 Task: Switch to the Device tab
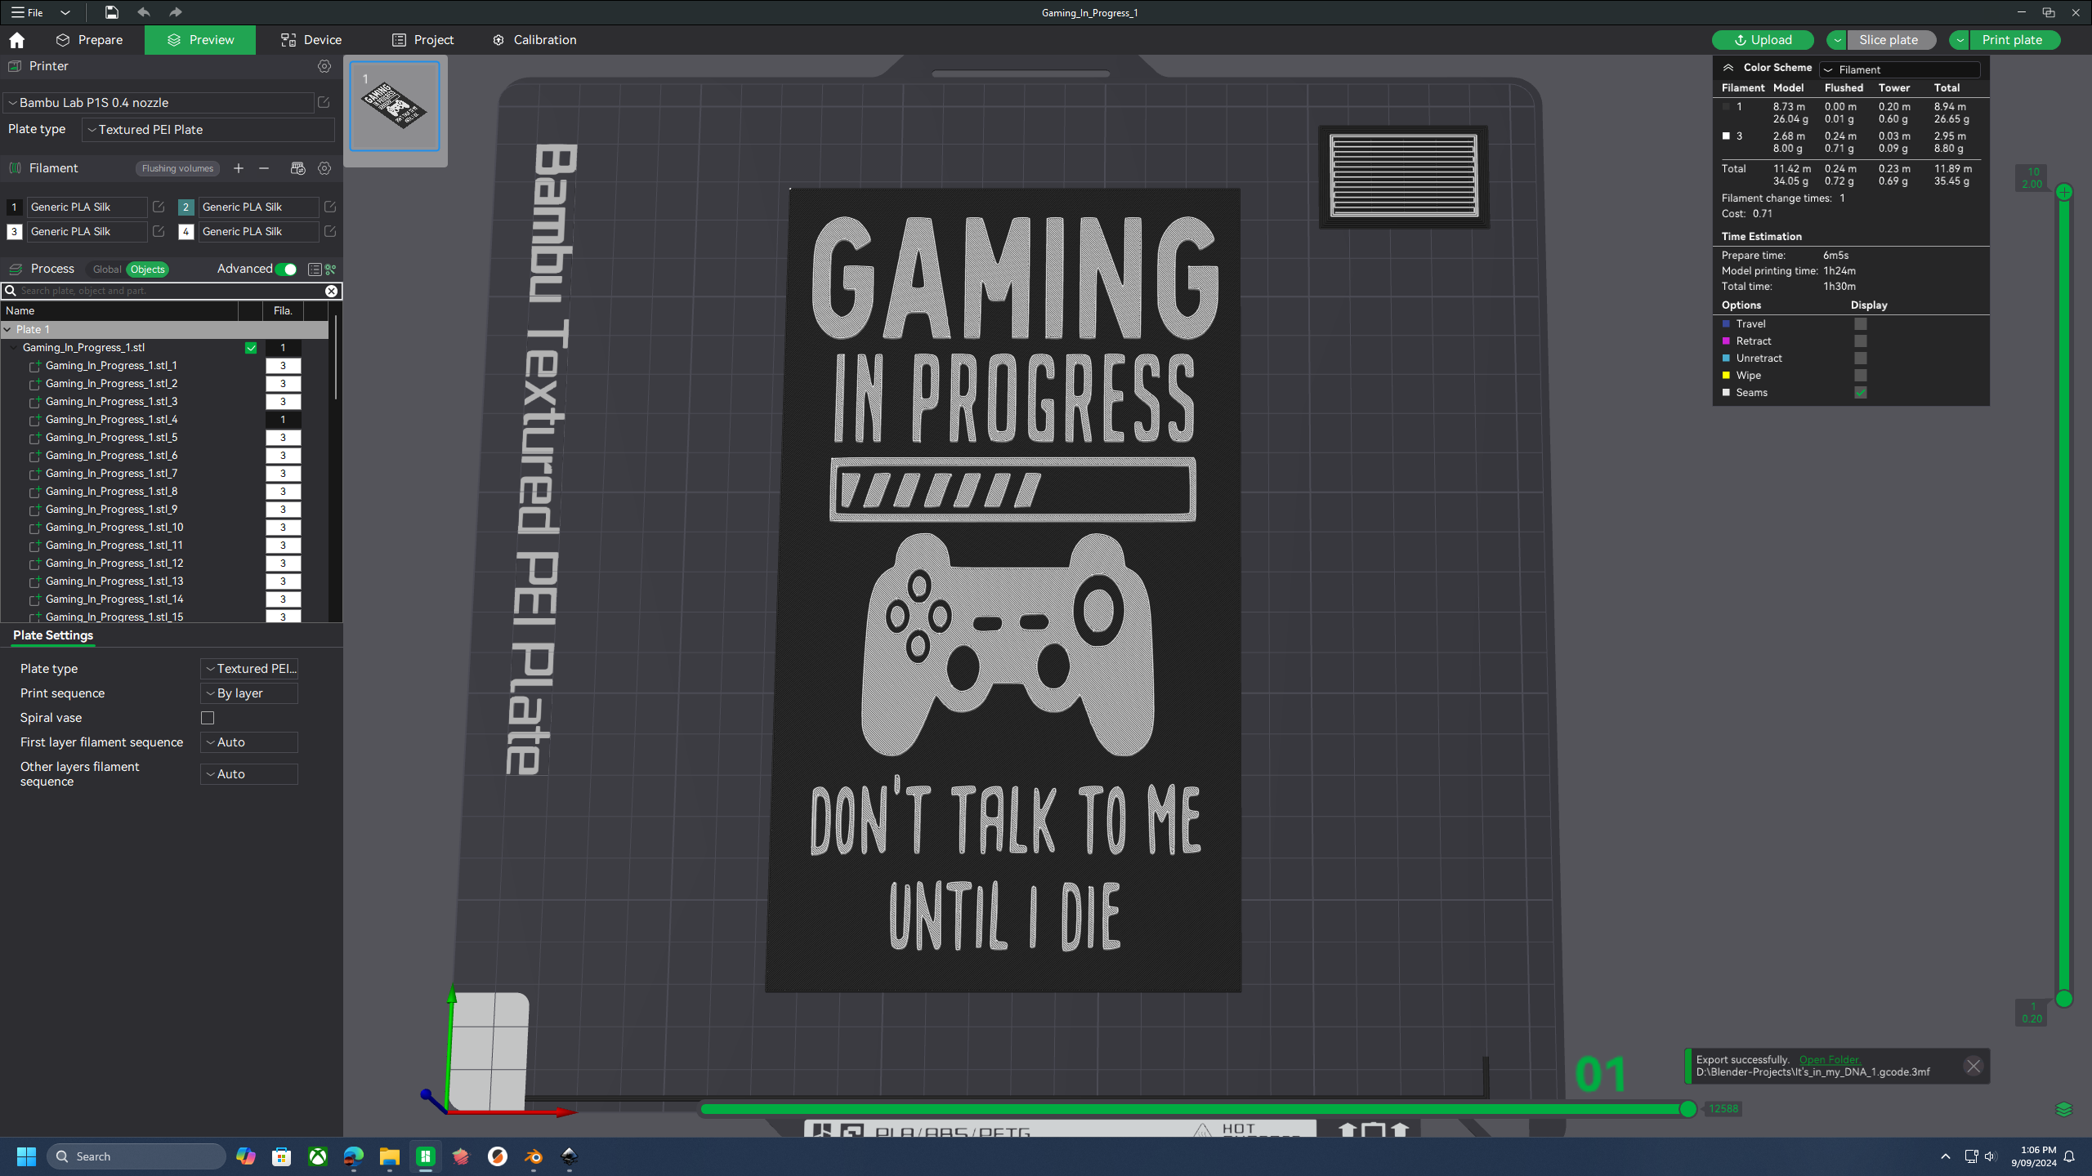[311, 40]
